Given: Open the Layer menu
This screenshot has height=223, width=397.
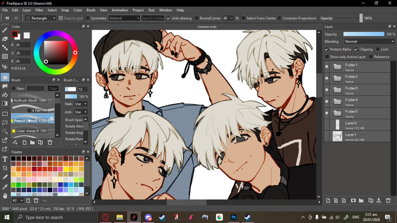Looking at the screenshot, I should [x=27, y=10].
